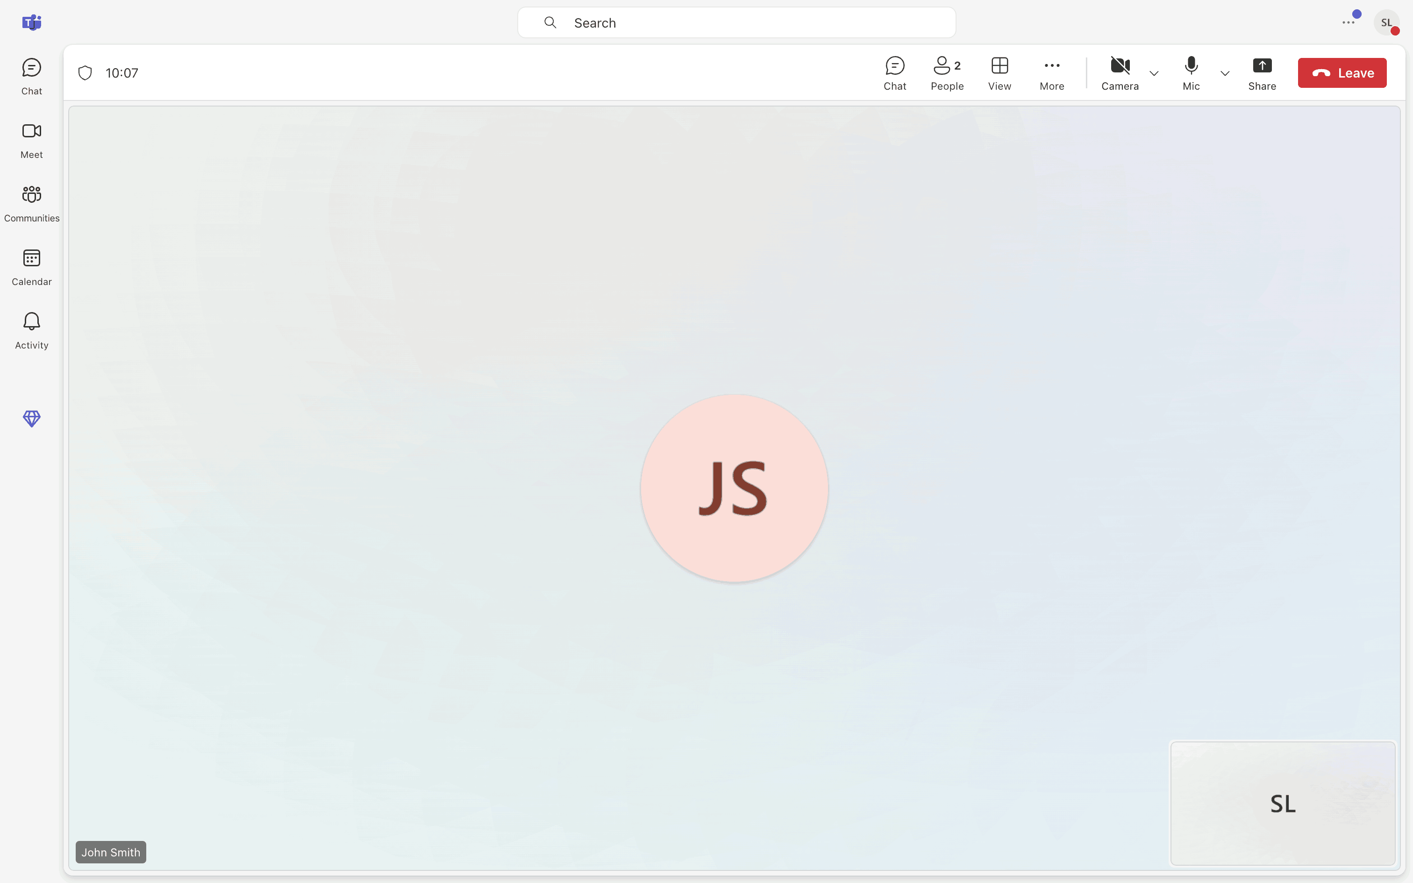This screenshot has width=1413, height=883.
Task: Click the SL self-view thumbnail
Action: (1282, 803)
